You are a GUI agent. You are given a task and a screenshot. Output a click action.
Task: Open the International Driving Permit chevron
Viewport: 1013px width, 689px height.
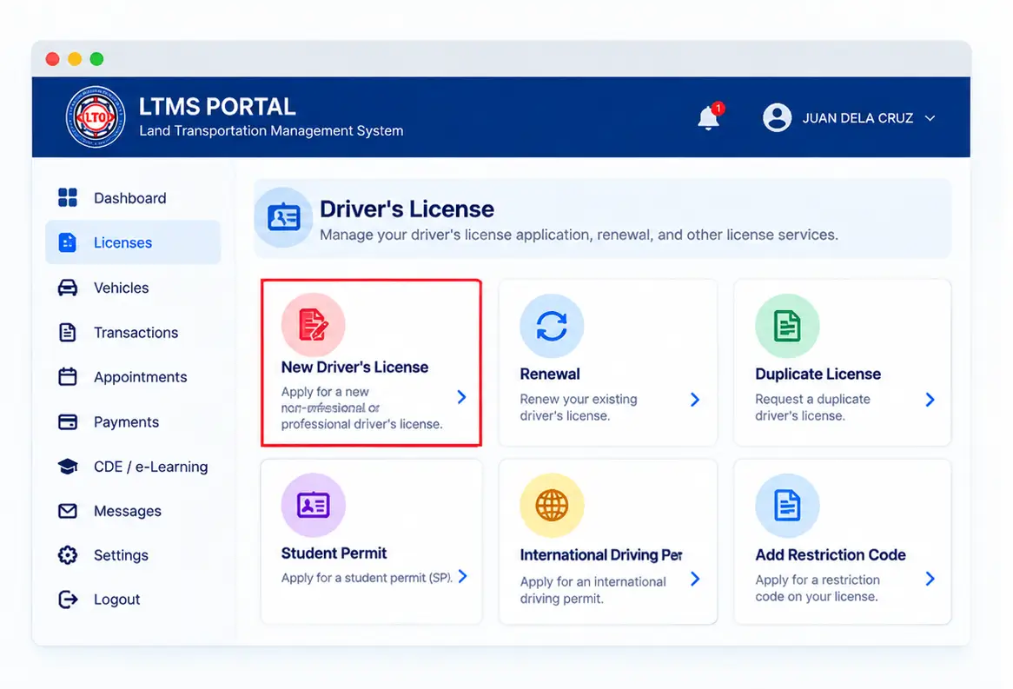click(694, 579)
